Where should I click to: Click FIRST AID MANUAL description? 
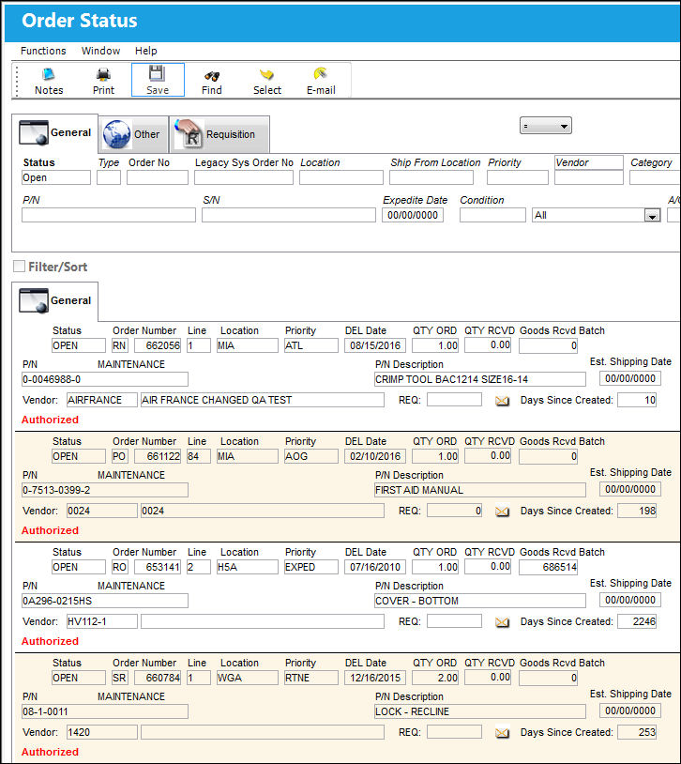(480, 490)
